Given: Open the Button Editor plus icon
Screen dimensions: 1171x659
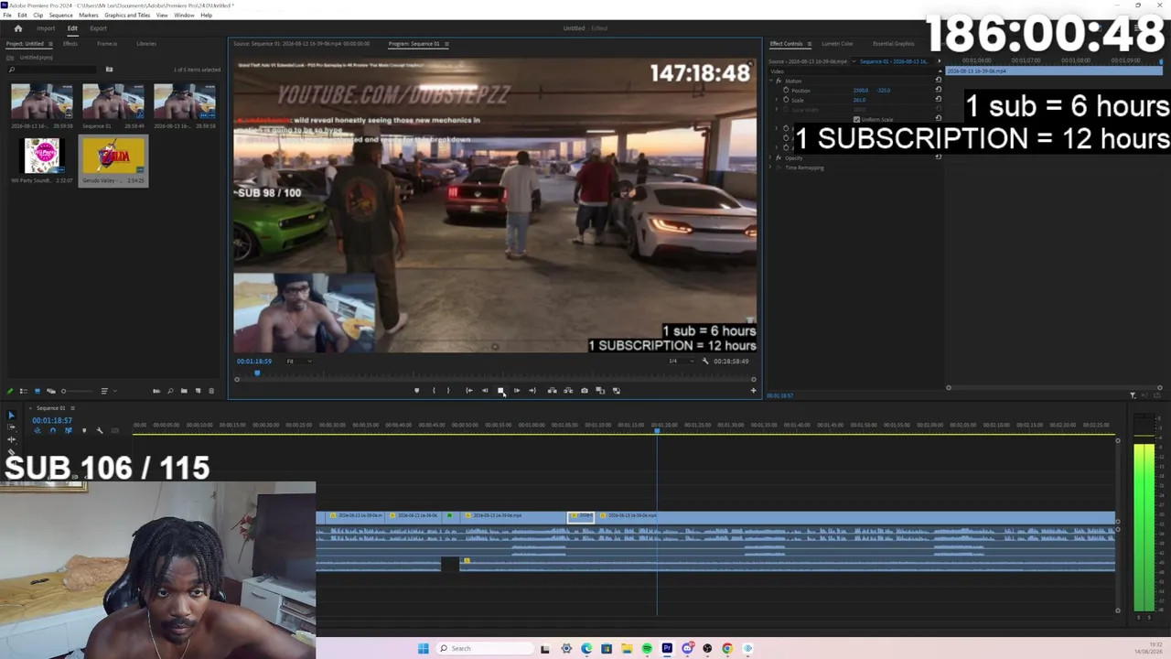Looking at the screenshot, I should point(753,391).
